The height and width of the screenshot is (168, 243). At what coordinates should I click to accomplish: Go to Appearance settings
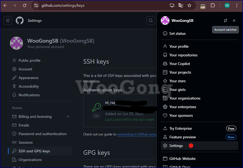pyautogui.click(x=41, y=78)
